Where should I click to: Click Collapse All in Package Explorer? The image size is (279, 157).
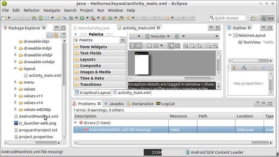coord(50,35)
